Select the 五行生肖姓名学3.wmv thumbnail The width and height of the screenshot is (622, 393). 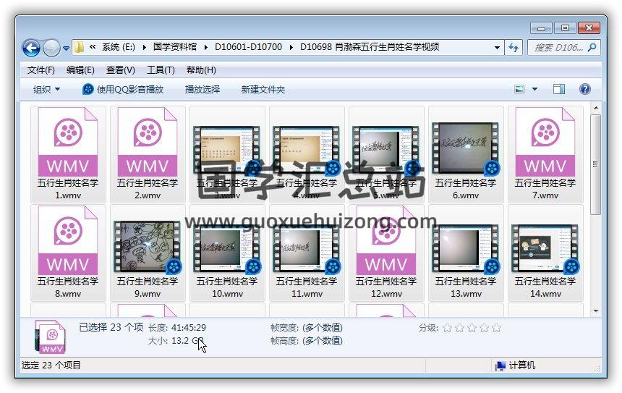pyautogui.click(x=227, y=150)
